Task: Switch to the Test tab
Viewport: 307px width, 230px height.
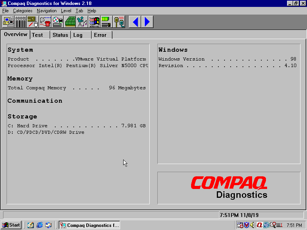Action: [40, 35]
